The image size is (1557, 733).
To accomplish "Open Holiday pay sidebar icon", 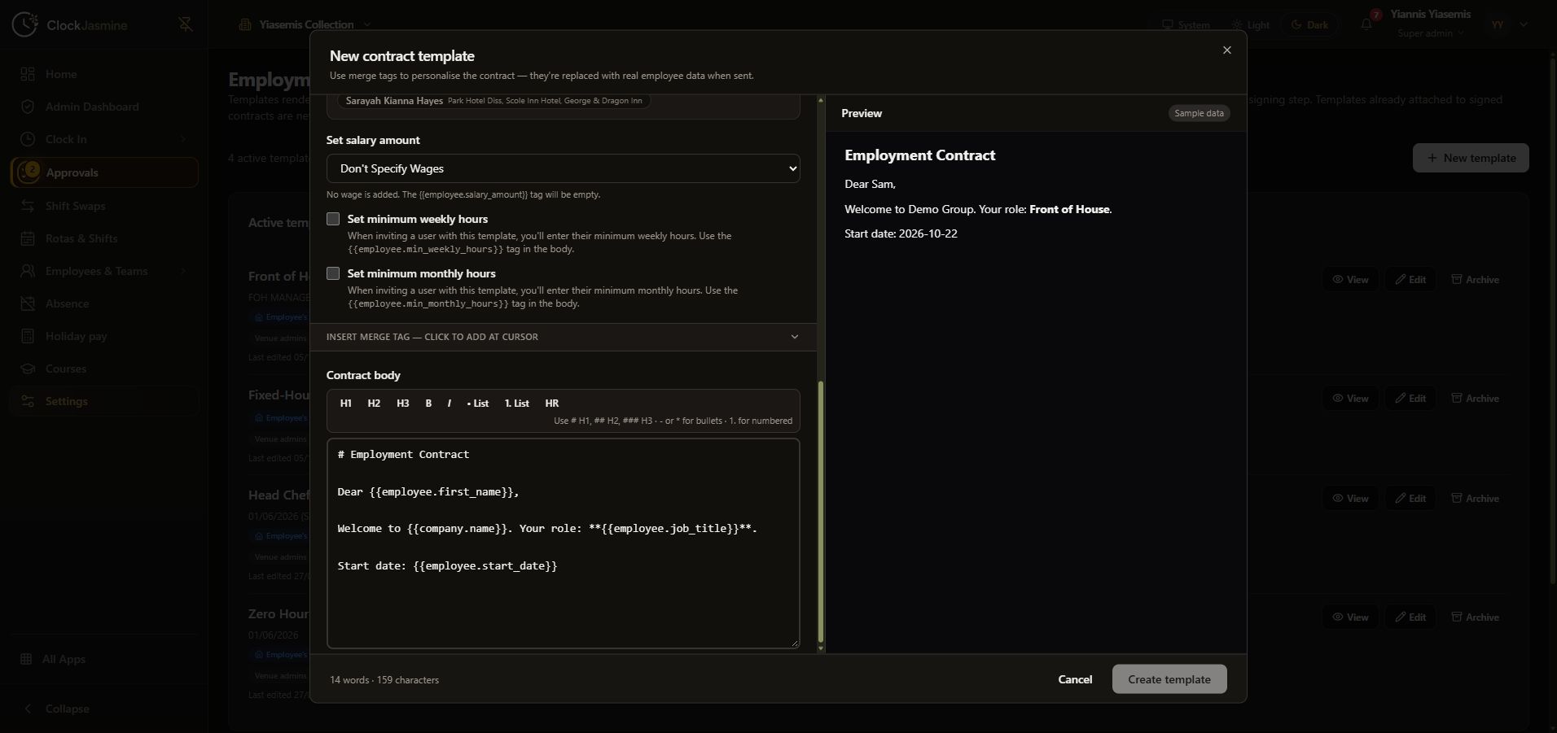I will pyautogui.click(x=28, y=336).
